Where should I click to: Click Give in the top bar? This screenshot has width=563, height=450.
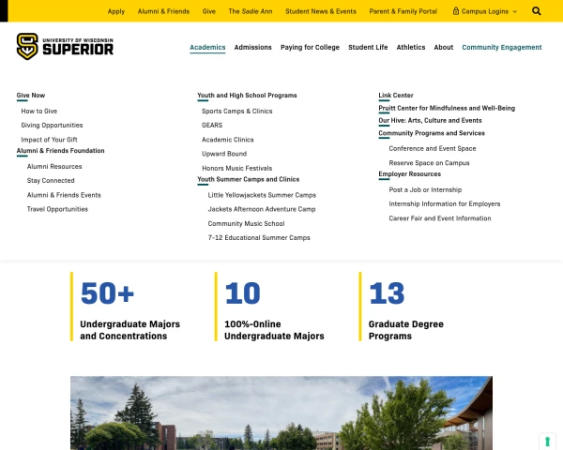tap(209, 11)
